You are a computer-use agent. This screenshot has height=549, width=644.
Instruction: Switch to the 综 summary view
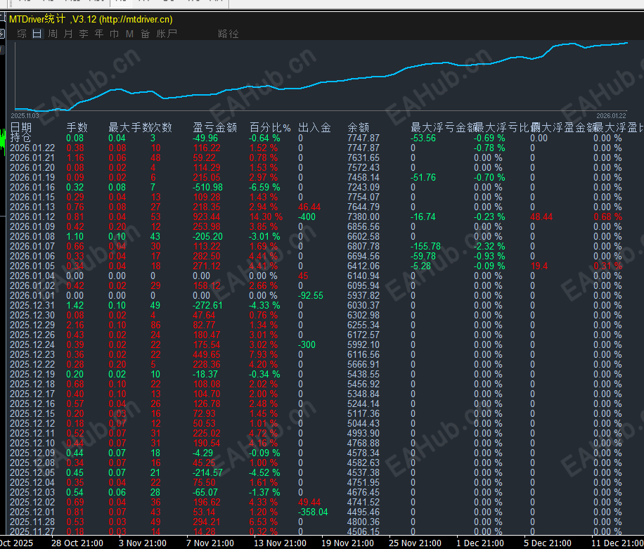(x=22, y=34)
